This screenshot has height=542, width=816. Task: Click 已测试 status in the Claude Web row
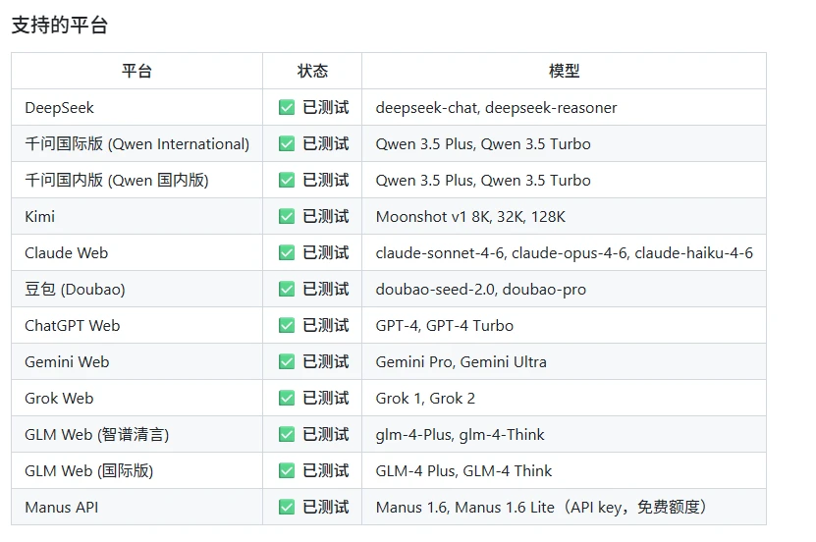[326, 252]
